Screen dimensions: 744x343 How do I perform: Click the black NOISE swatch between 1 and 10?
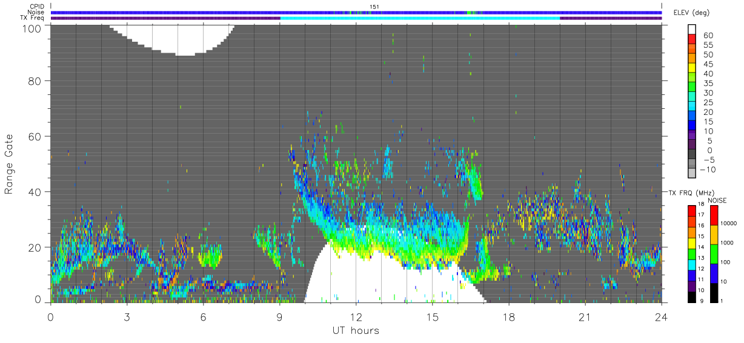tap(714, 293)
